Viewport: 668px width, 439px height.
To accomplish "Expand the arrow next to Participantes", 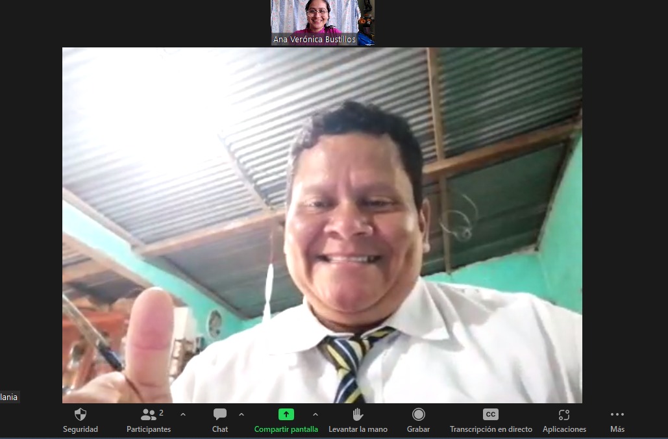I will coord(183,414).
